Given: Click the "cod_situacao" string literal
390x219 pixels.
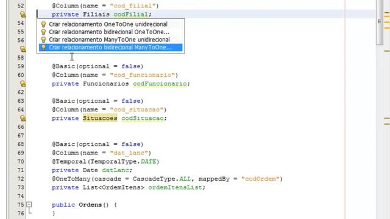Looking at the screenshot, I should point(136,109).
